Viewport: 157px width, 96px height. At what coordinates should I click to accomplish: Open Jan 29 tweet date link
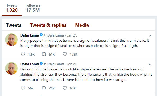(72, 35)
